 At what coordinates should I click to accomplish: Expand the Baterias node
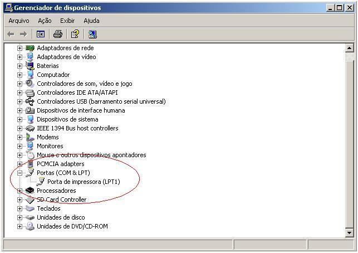click(x=19, y=66)
